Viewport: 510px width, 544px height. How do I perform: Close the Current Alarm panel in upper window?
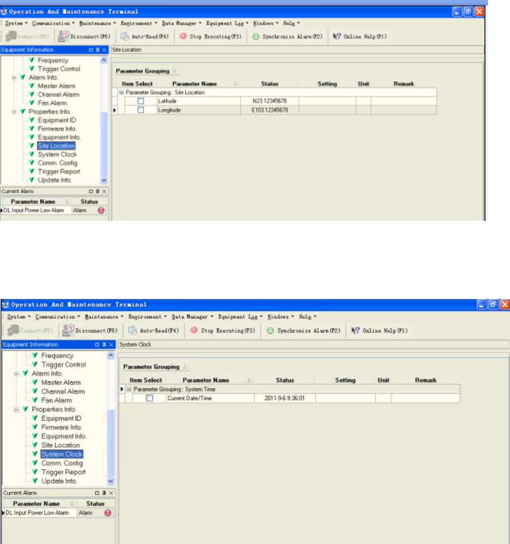pyautogui.click(x=104, y=191)
